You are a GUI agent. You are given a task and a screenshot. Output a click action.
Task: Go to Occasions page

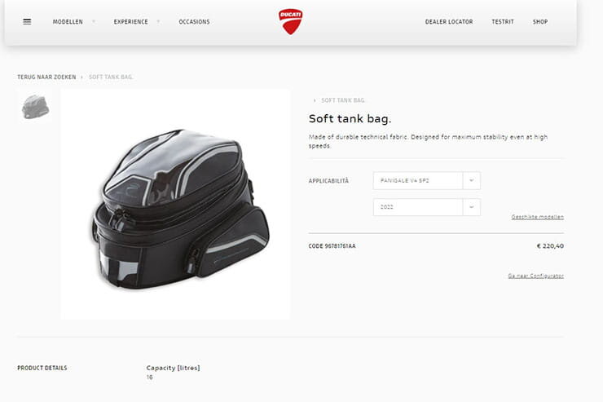[194, 22]
